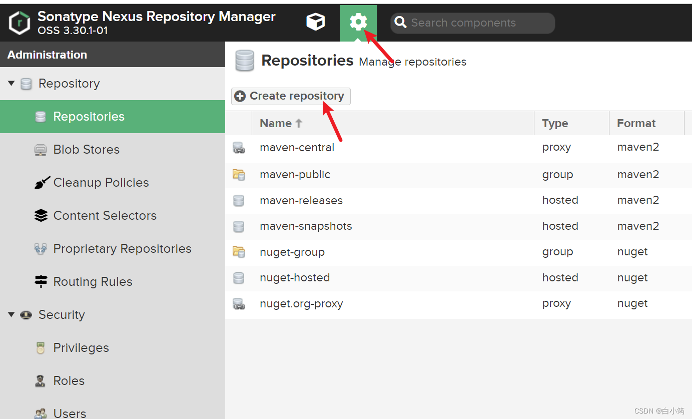Open Proprietary Repositories in the sidebar
This screenshot has width=692, height=419.
[113, 249]
